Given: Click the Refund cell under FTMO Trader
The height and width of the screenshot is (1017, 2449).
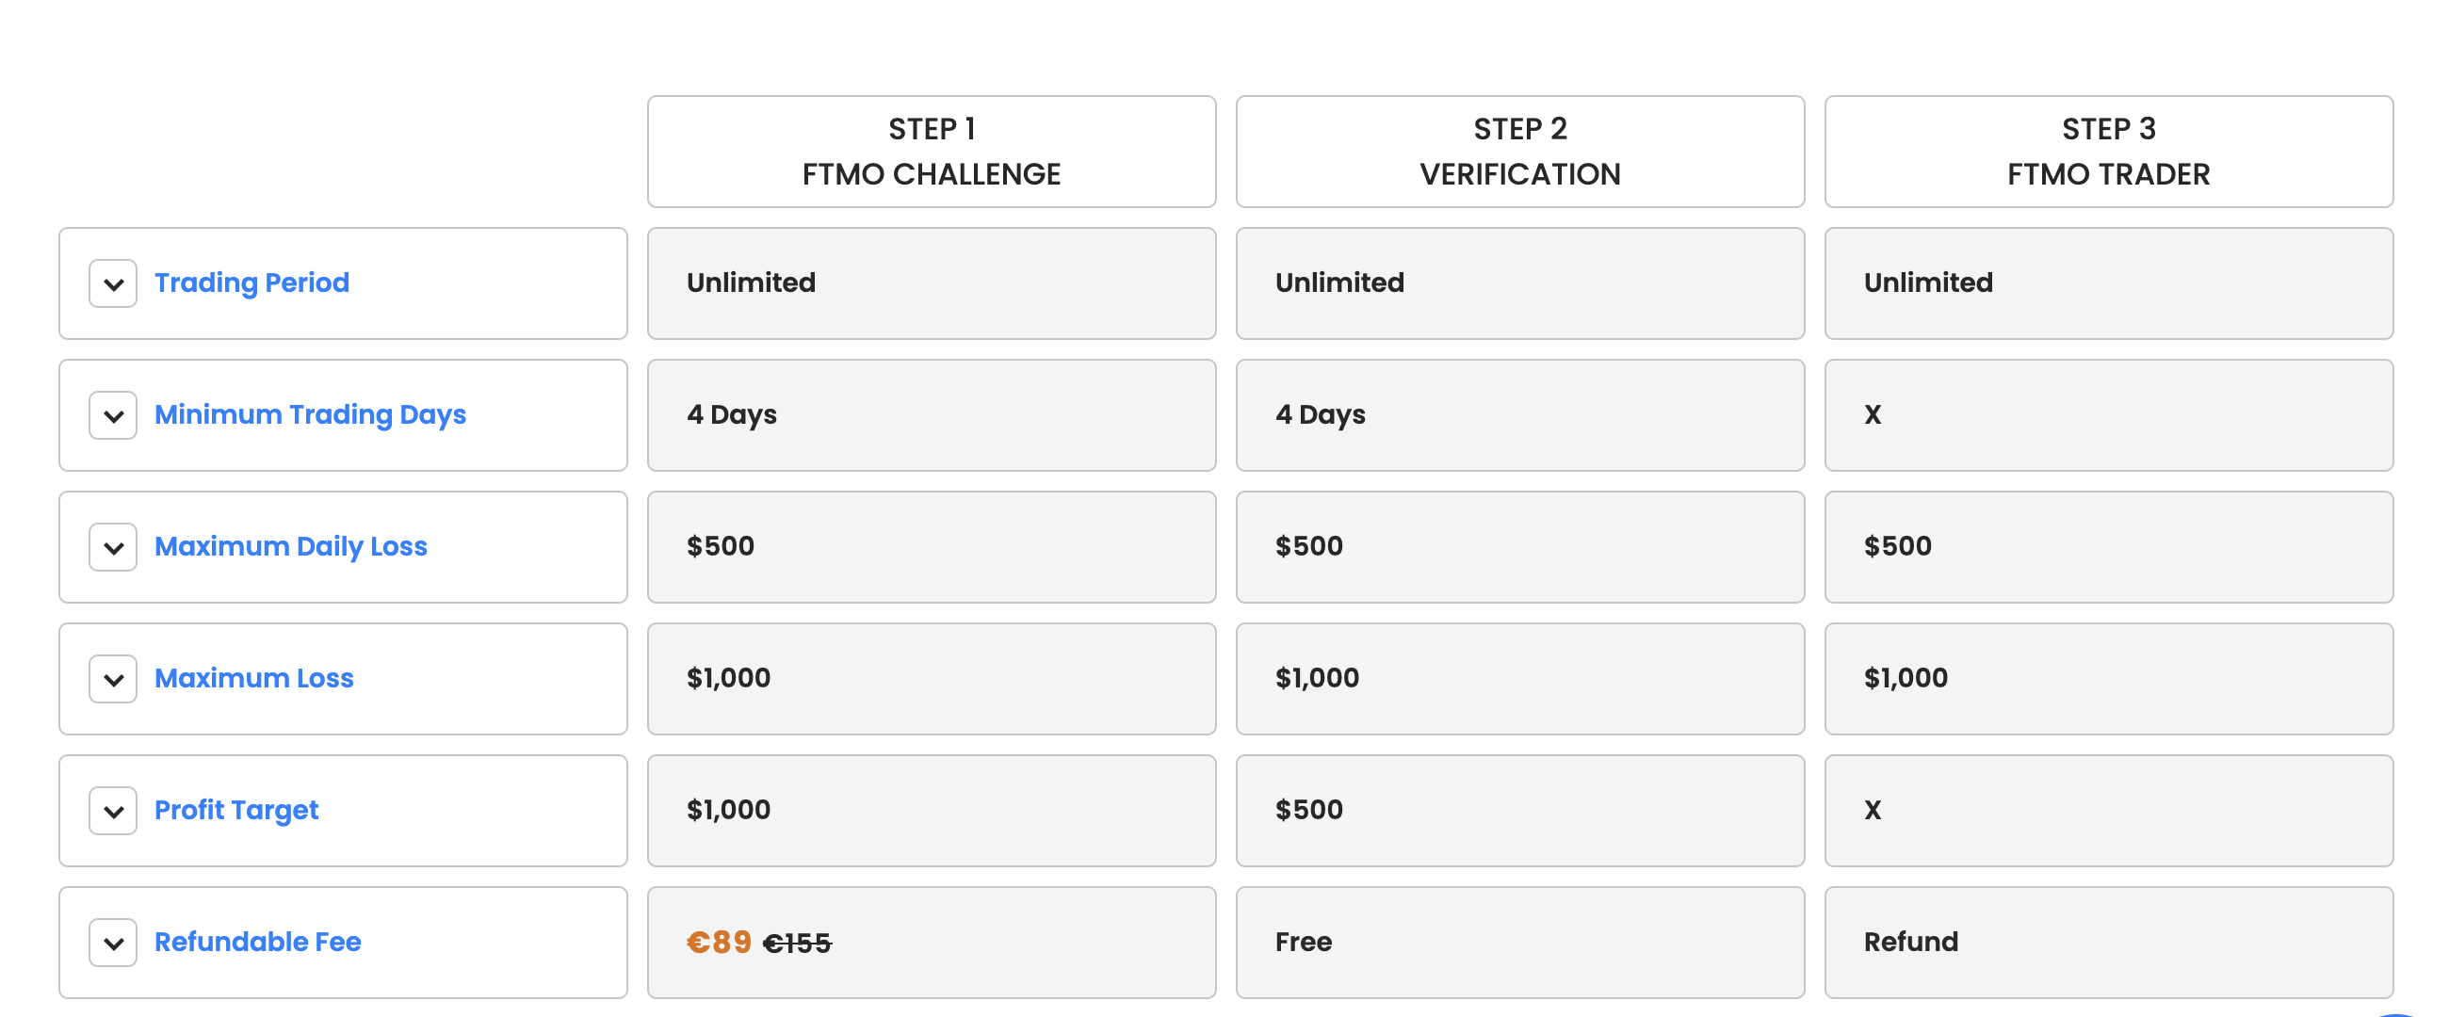Looking at the screenshot, I should pos(2109,942).
